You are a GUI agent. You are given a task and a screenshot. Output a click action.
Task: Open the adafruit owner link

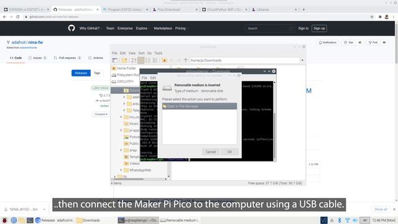point(19,42)
